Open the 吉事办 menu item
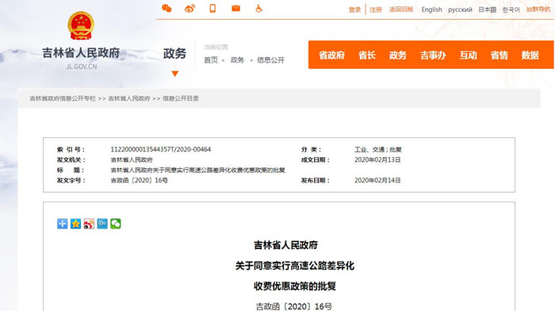Screen dimensions: 555x311 click(x=433, y=56)
